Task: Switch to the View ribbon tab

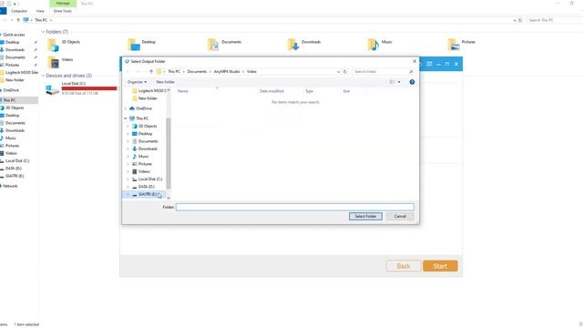Action: click(x=40, y=11)
